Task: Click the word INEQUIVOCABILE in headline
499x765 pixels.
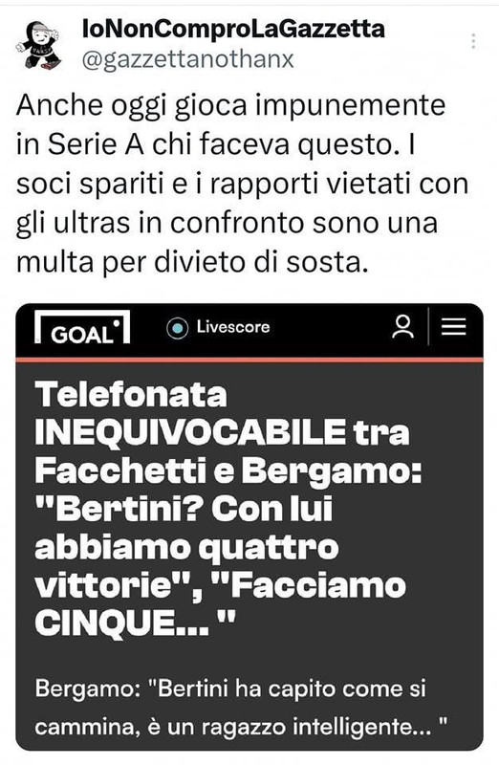Action: 189,432
